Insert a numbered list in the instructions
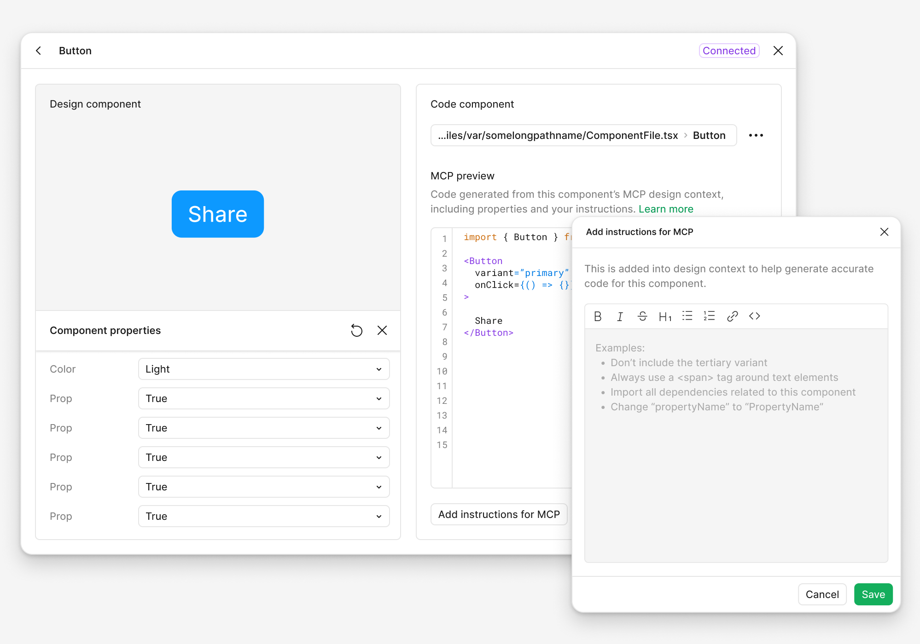 pyautogui.click(x=709, y=316)
